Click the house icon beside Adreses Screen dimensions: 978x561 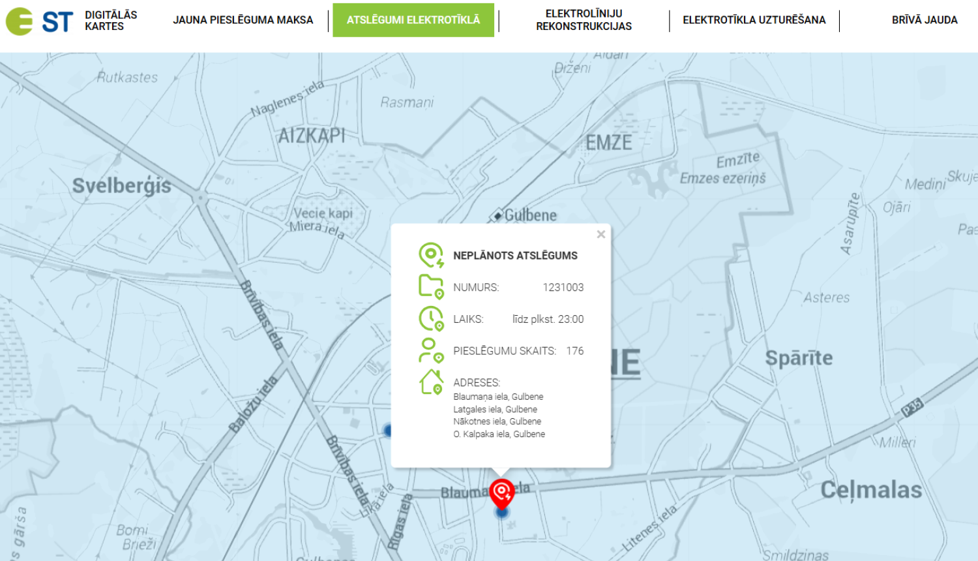click(431, 382)
